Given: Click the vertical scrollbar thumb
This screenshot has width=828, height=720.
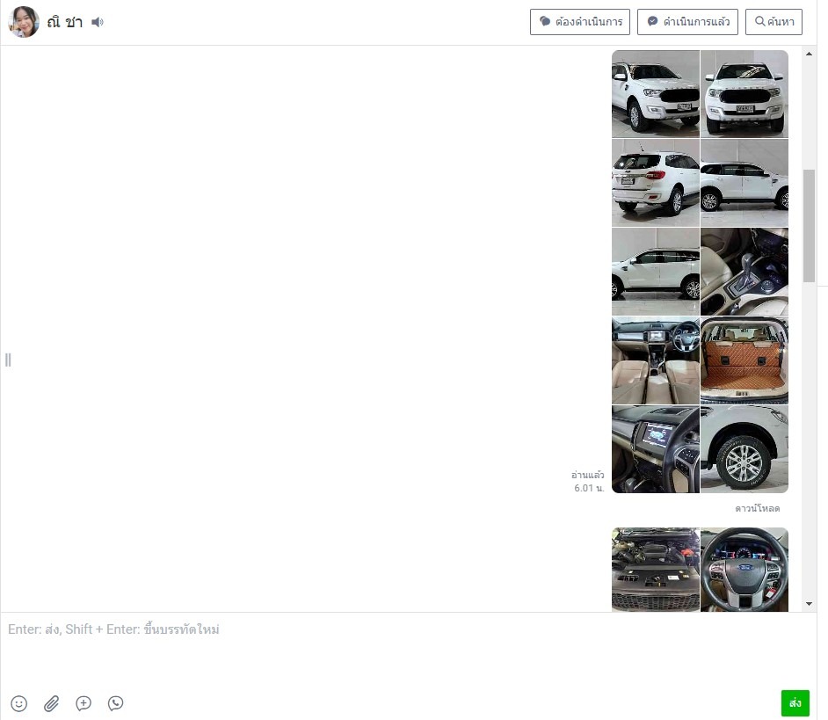Looking at the screenshot, I should coord(809,226).
